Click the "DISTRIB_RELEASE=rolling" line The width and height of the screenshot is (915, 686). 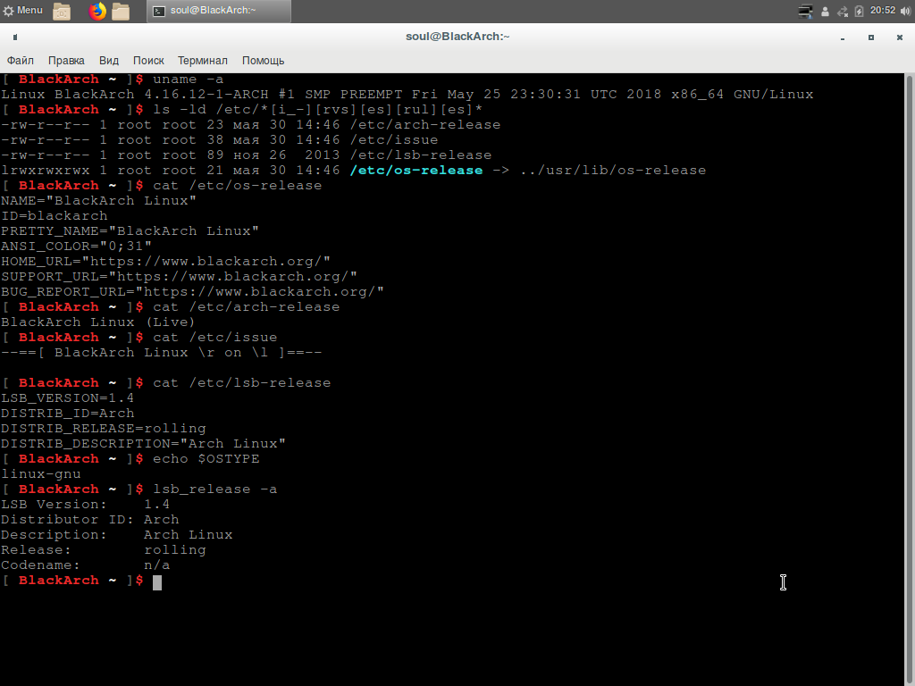point(104,428)
